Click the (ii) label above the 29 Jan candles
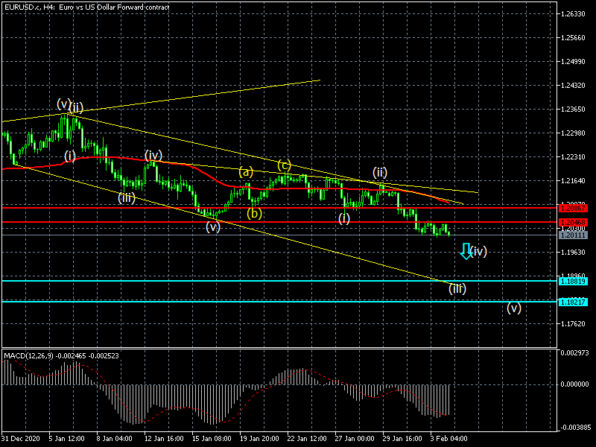Image resolution: width=596 pixels, height=447 pixels. tap(380, 172)
